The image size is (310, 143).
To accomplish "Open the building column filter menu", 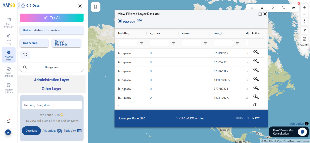I will tap(142, 43).
